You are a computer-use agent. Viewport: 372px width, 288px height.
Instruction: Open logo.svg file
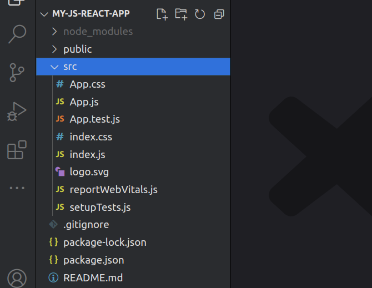click(133, 172)
